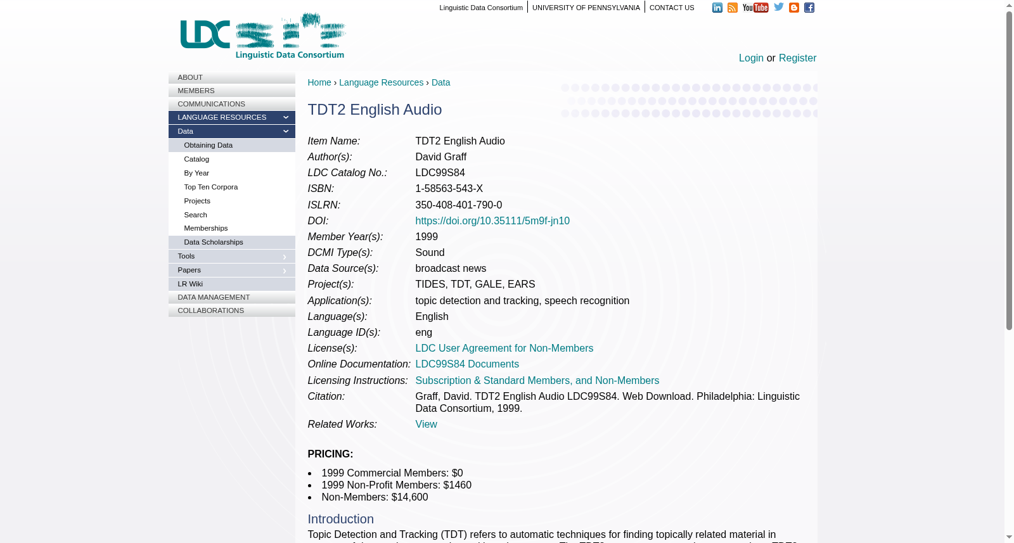Screen dimensions: 1014x543
Task: Open the Members menu item
Action: pos(232,91)
